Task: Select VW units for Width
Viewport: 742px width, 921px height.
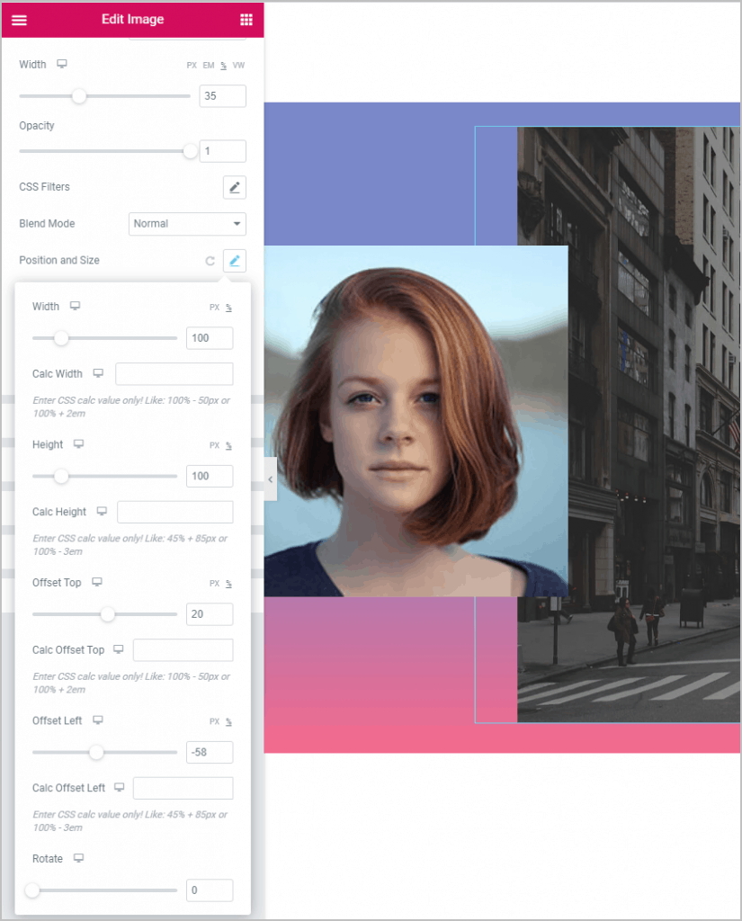Action: tap(238, 65)
